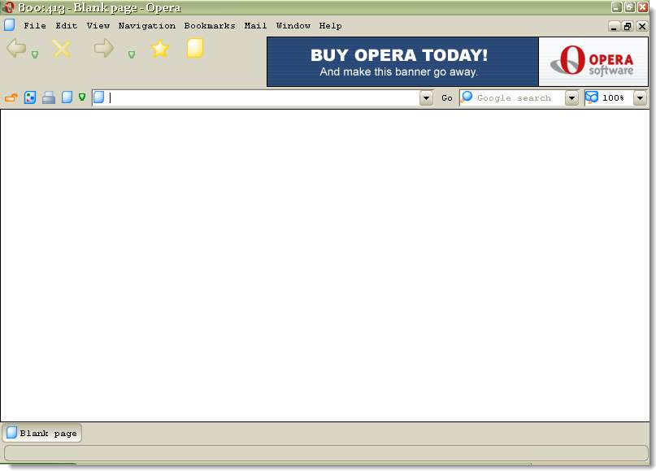The width and height of the screenshot is (656, 471).
Task: Open the Help menu
Action: [331, 25]
